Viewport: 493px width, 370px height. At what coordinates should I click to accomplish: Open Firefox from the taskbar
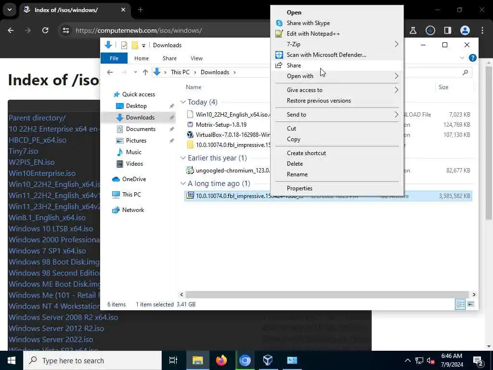pos(221,360)
